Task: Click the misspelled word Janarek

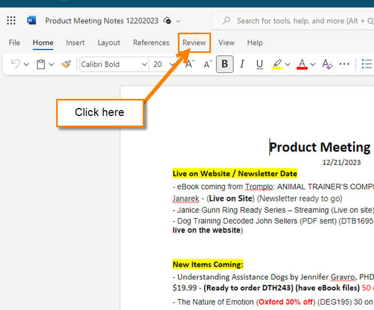Action: pyautogui.click(x=186, y=198)
